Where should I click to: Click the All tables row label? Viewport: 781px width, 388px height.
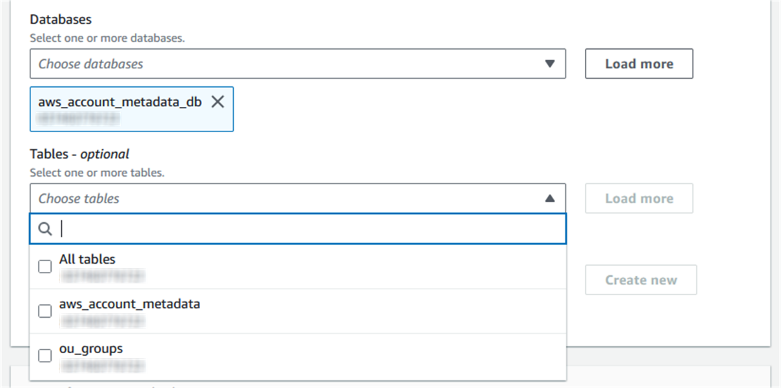(87, 259)
